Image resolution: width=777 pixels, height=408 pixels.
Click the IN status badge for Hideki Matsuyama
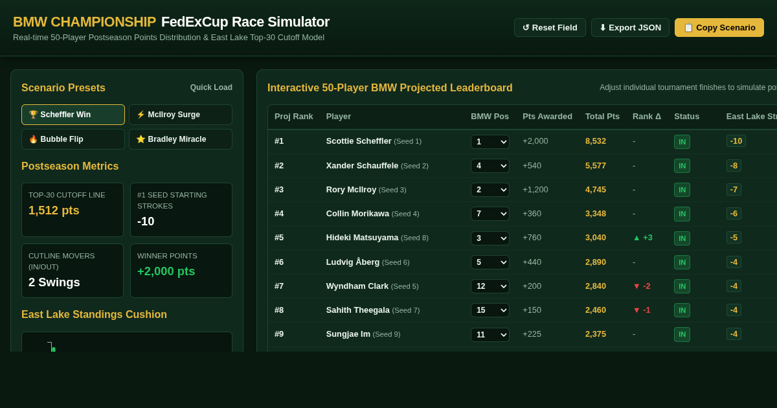[x=682, y=238]
